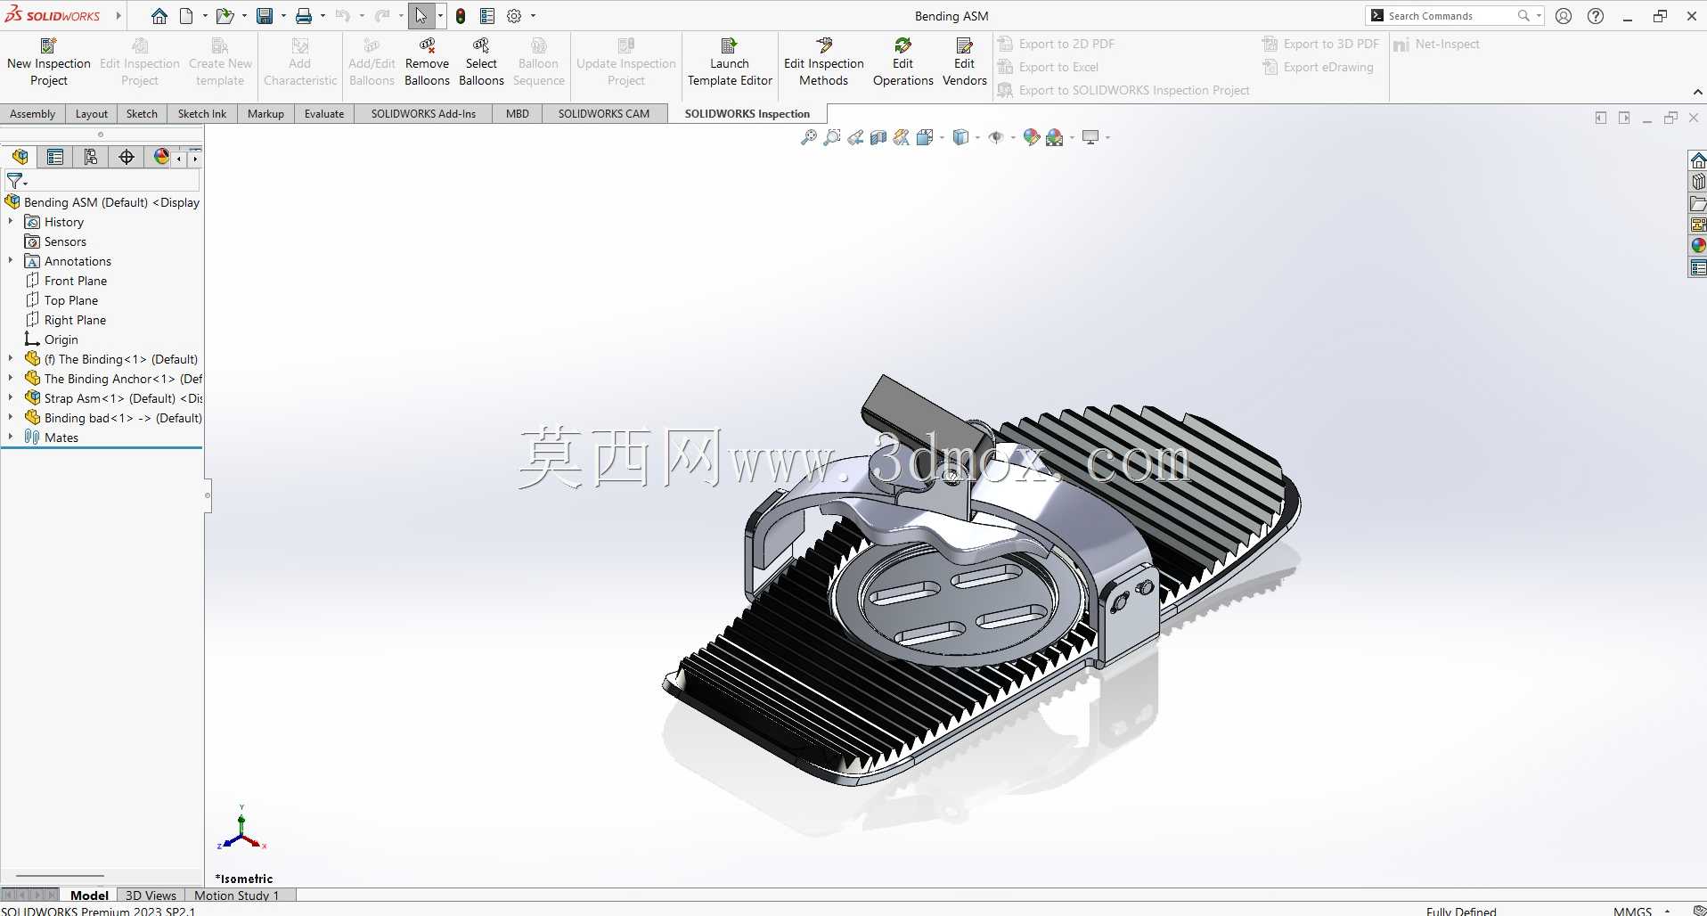Switch to the Evaluate tab
This screenshot has height=916, width=1707.
tap(324, 114)
